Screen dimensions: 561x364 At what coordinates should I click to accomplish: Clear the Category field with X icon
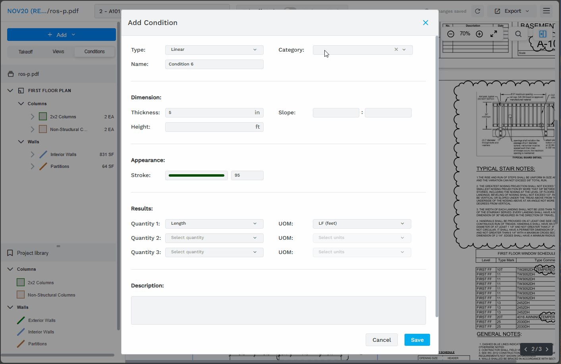[396, 50]
